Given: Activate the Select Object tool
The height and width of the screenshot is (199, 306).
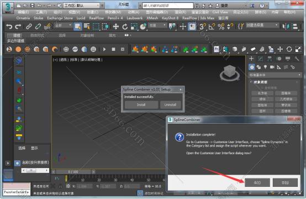Looking at the screenshot, I should pyautogui.click(x=78, y=27).
